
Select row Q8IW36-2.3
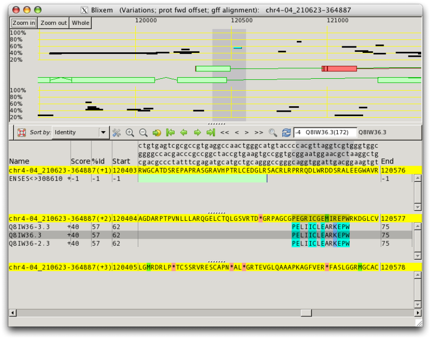[x=211, y=243]
